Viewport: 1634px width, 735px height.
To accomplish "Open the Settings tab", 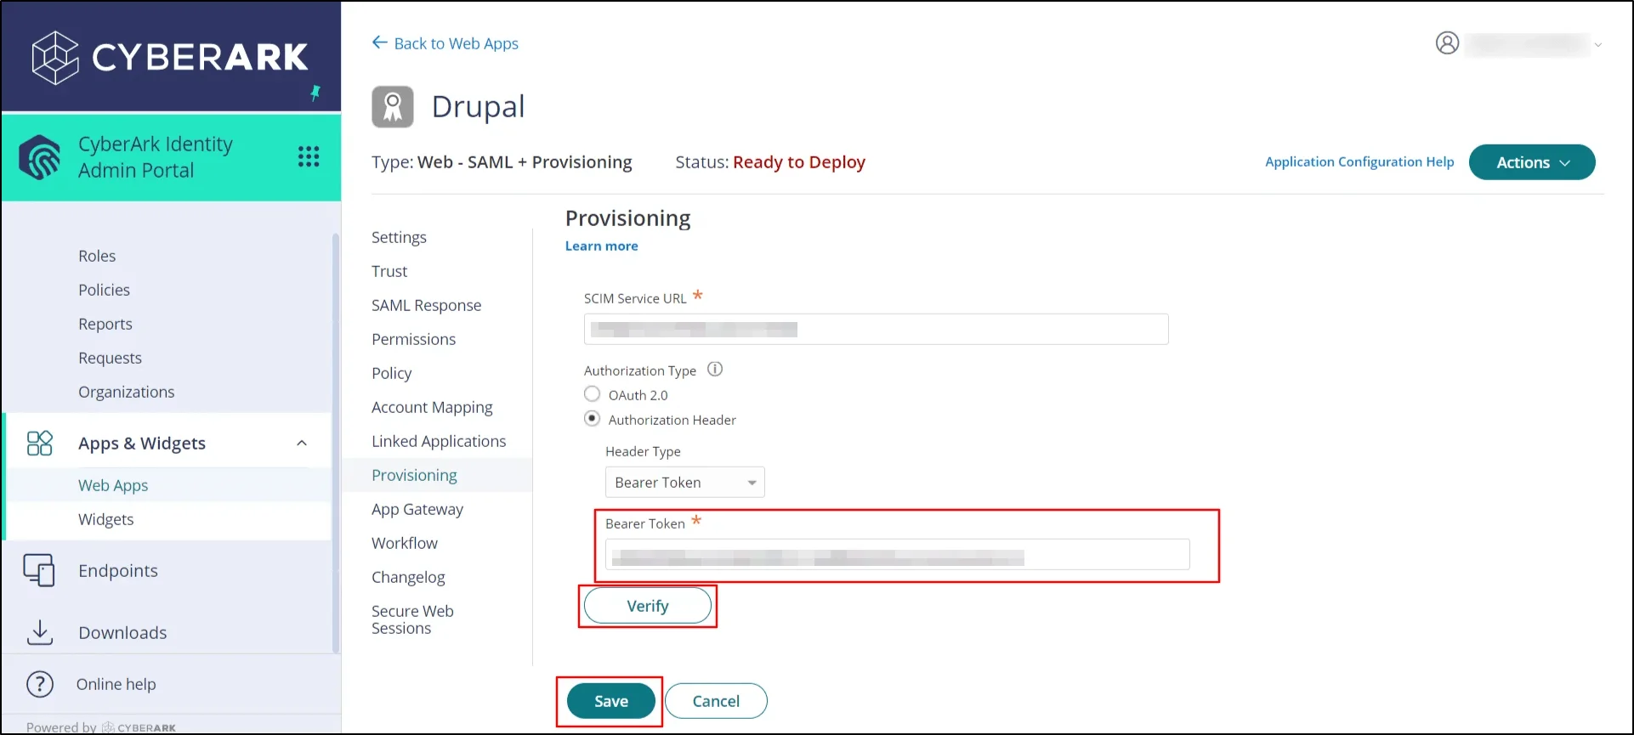I will coord(399,237).
